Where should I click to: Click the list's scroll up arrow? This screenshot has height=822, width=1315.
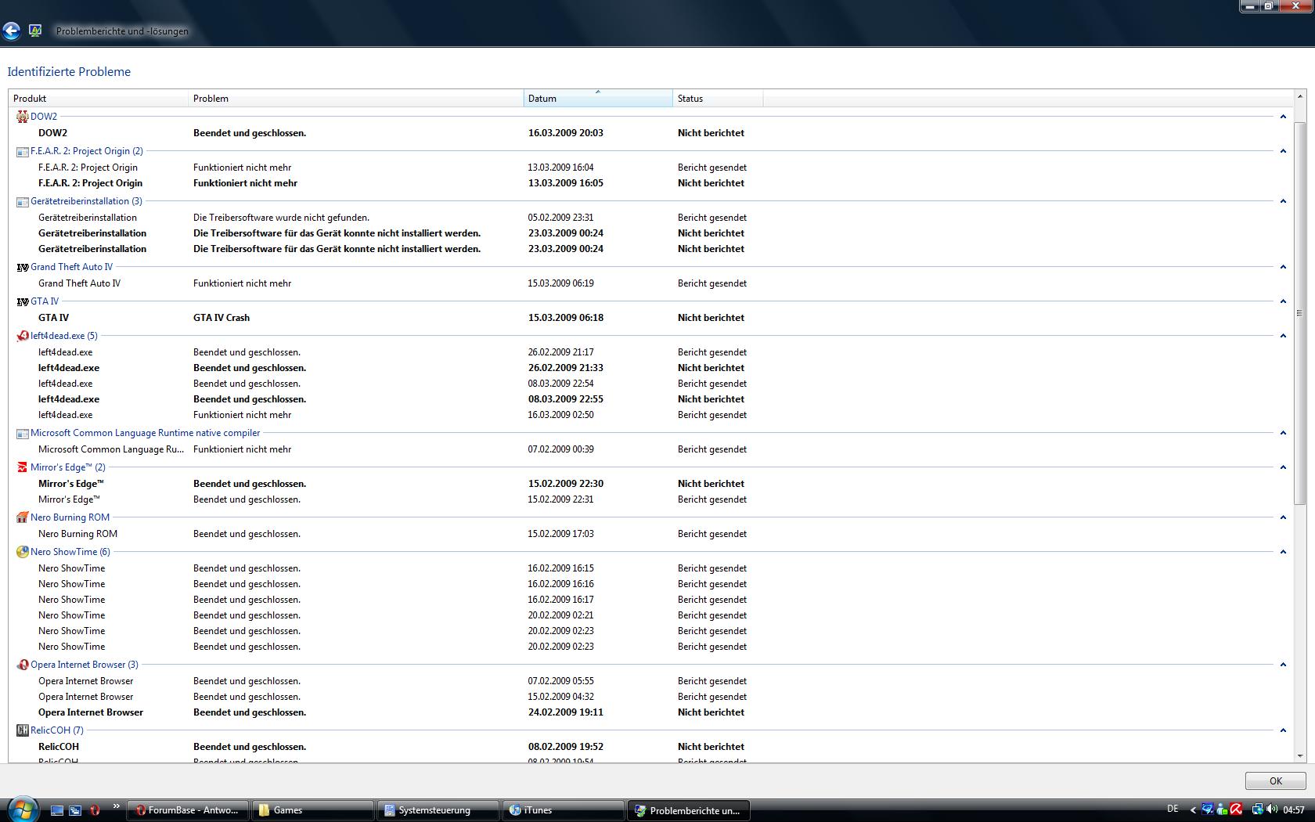click(x=1300, y=98)
